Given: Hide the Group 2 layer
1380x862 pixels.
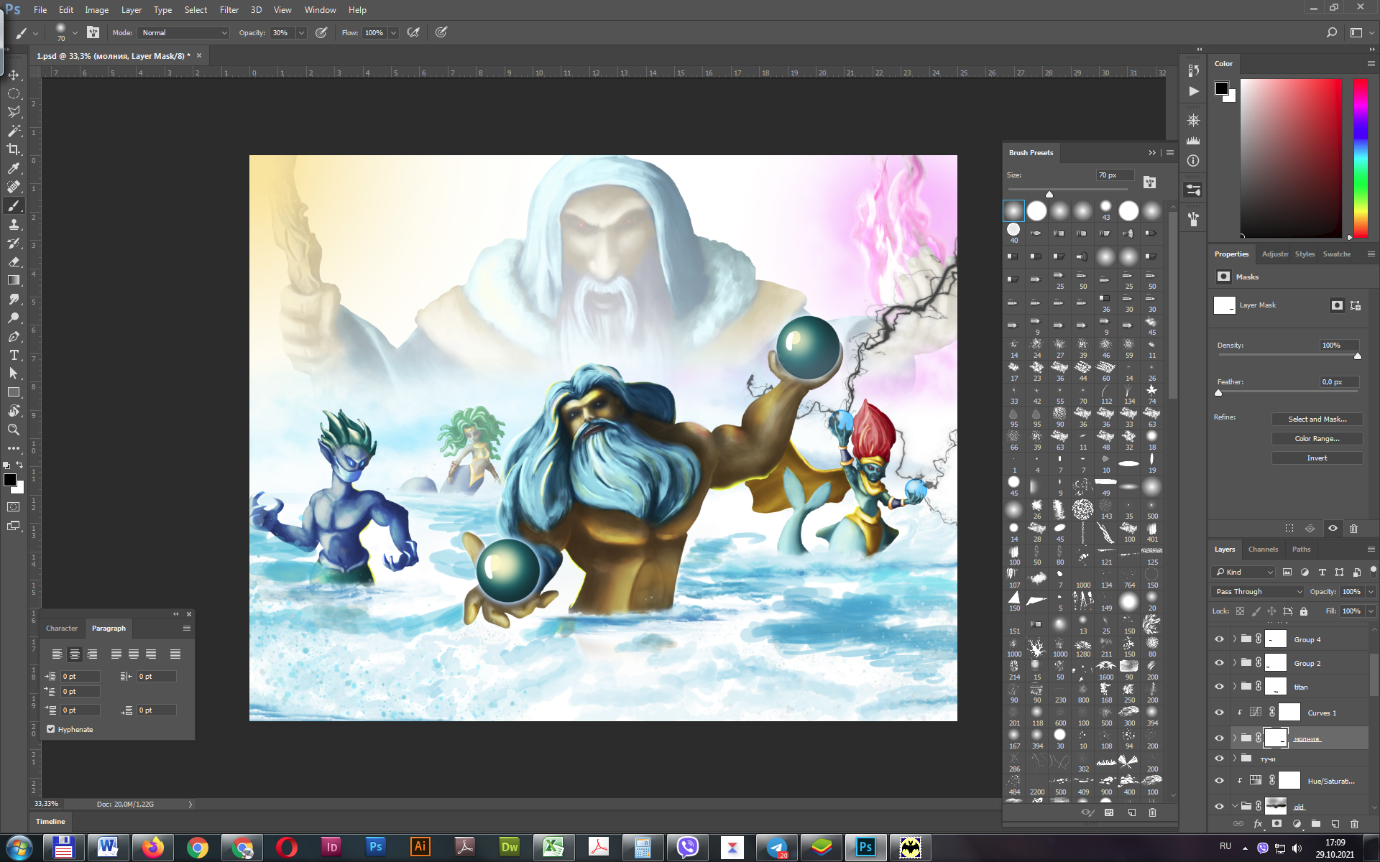Looking at the screenshot, I should pos(1219,663).
